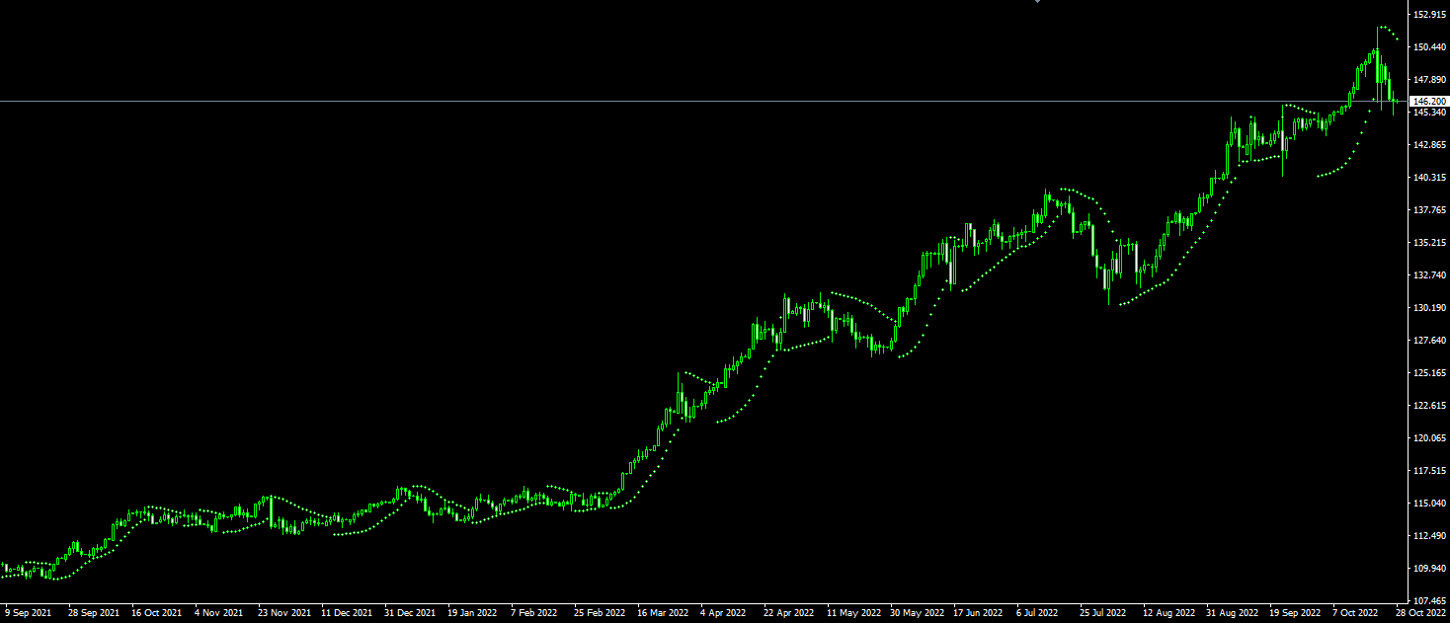Click the 117.515 price axis label

1430,471
